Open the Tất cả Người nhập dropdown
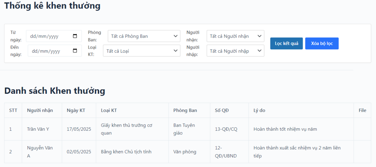 (235, 51)
